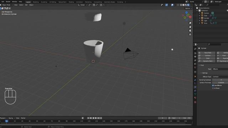Switch to the Animation workspace tab
Viewport: 228px width, 128px height.
point(79,2)
